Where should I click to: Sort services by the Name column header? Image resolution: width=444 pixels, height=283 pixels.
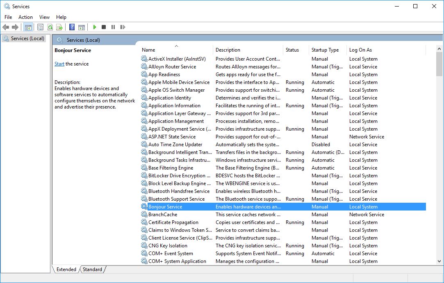click(176, 50)
